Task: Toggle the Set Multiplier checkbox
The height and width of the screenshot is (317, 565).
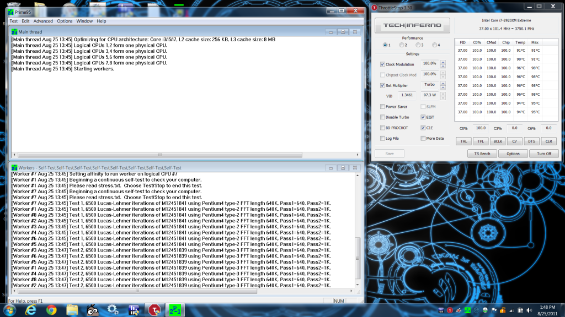Action: coord(382,85)
